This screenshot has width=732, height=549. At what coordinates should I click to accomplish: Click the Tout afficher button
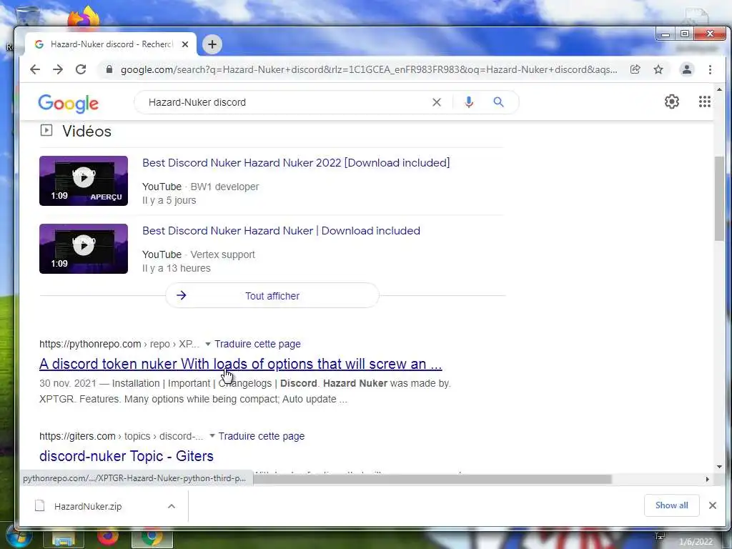point(272,295)
